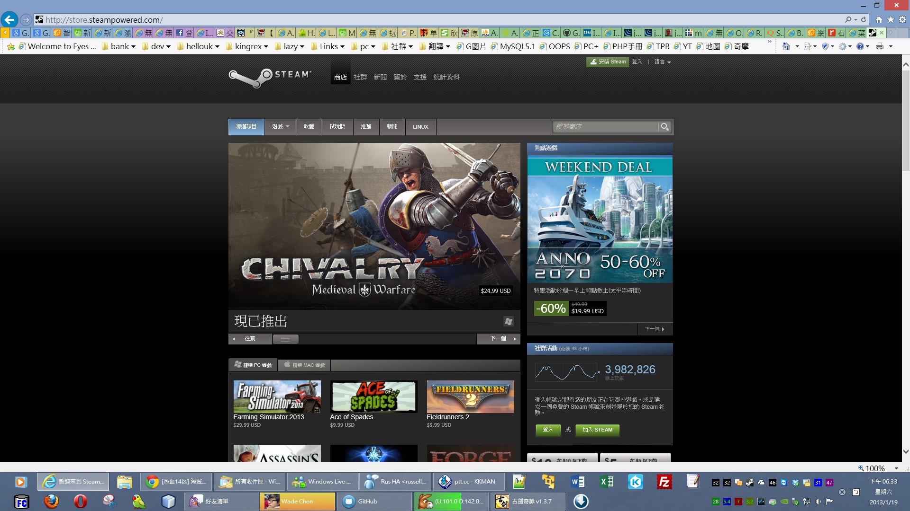Click the 安裝 Steam install button
This screenshot has width=910, height=511.
[x=608, y=62]
